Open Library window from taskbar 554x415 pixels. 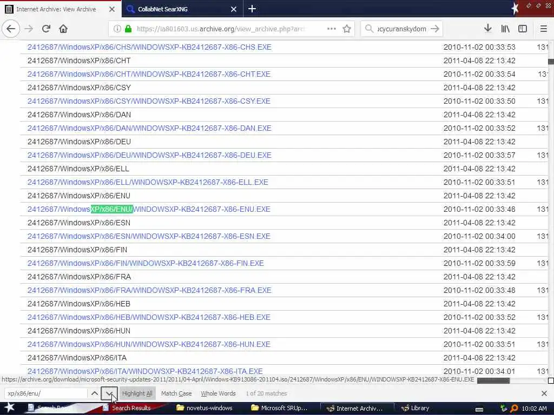pos(415,408)
